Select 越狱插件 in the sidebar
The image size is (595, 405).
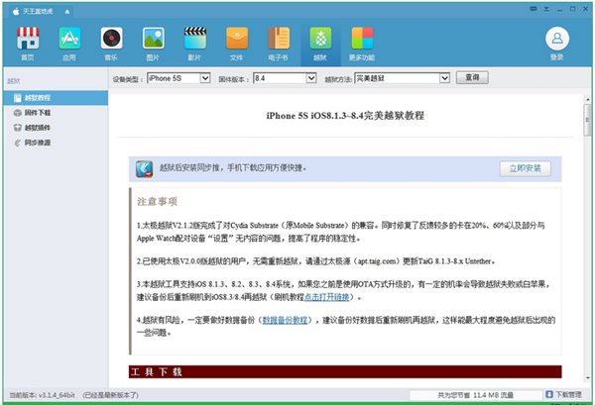[x=38, y=128]
